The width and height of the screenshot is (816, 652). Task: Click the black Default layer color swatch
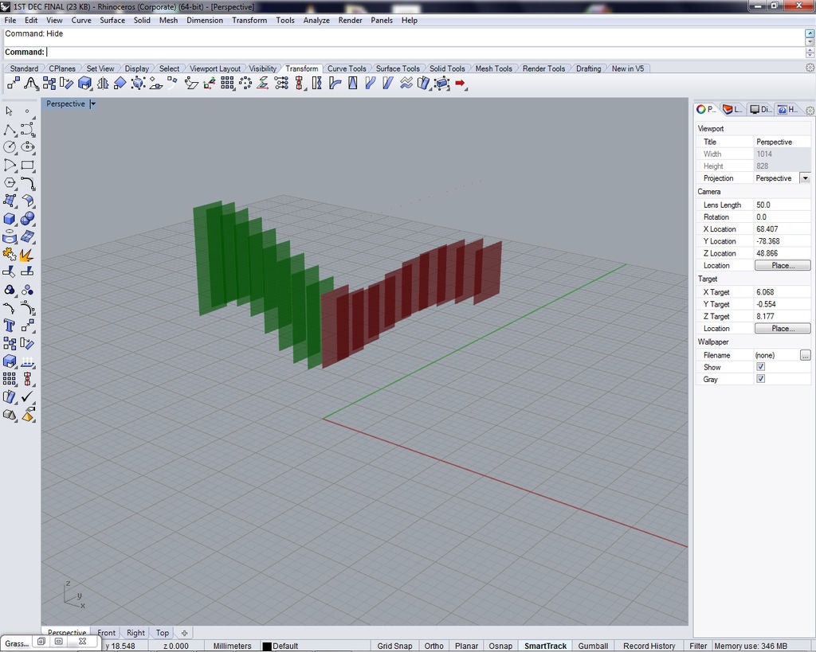(x=267, y=646)
